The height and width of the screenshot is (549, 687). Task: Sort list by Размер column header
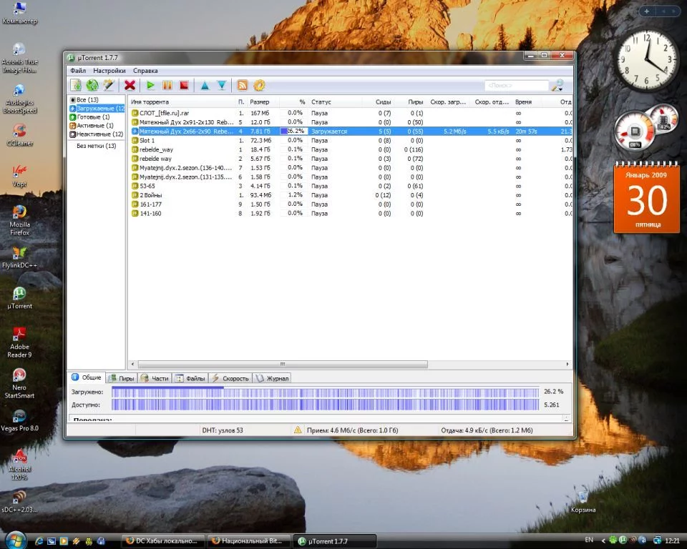pos(259,102)
